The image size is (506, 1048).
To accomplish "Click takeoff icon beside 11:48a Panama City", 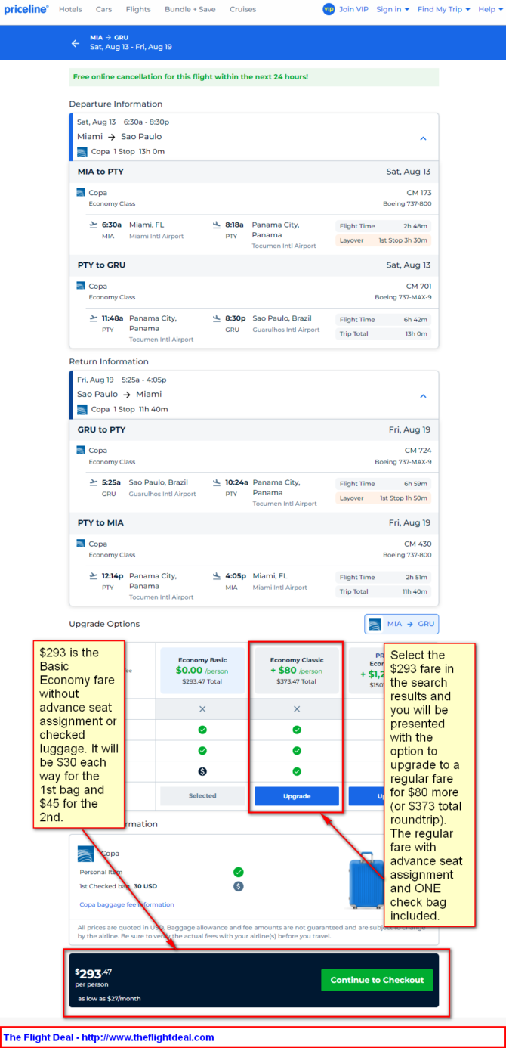I will click(x=94, y=318).
